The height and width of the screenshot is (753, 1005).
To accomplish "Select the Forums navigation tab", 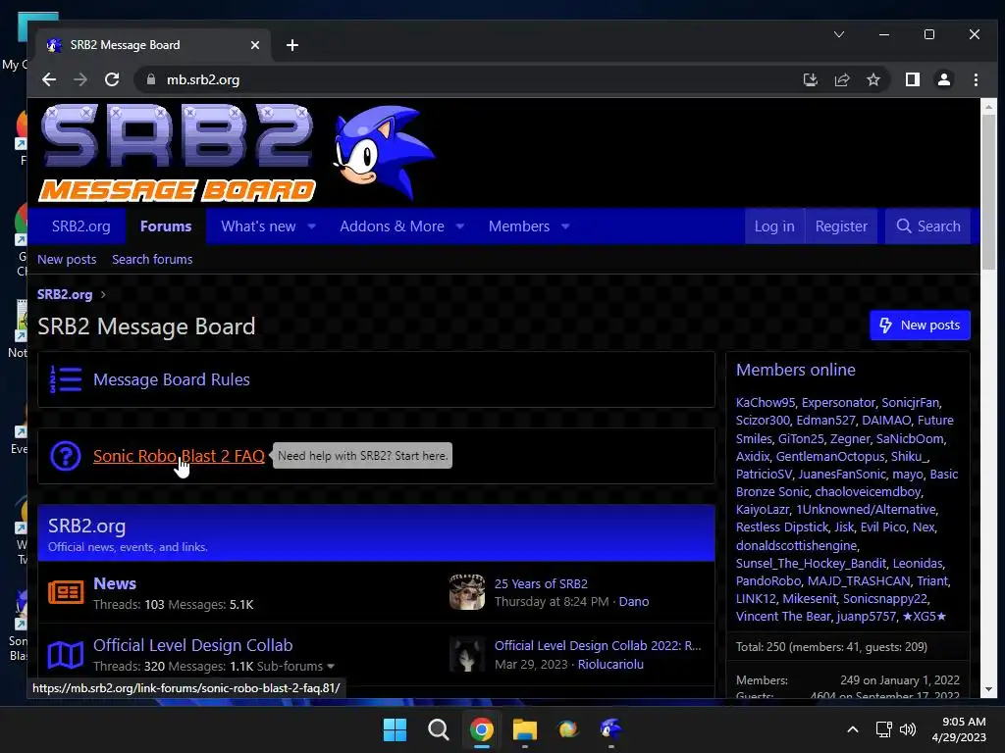I will tap(166, 226).
